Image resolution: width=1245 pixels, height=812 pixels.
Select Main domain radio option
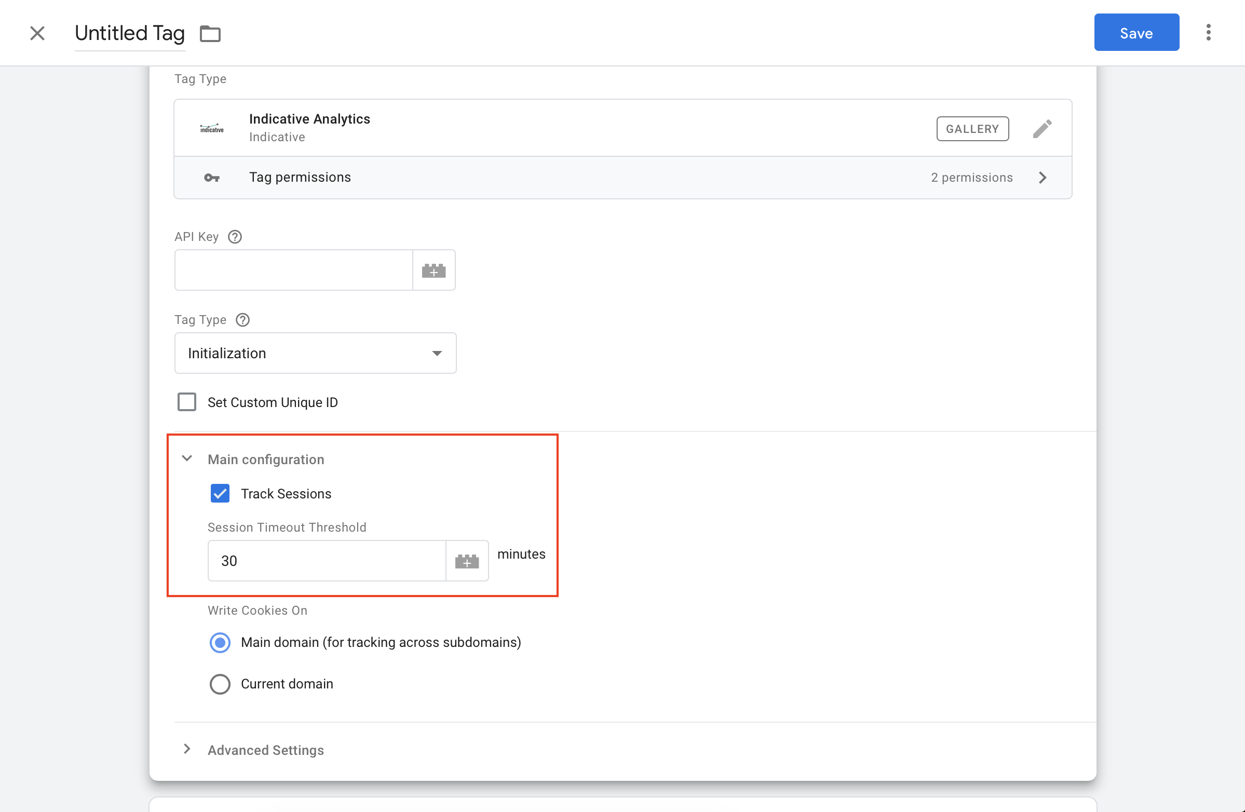(220, 642)
